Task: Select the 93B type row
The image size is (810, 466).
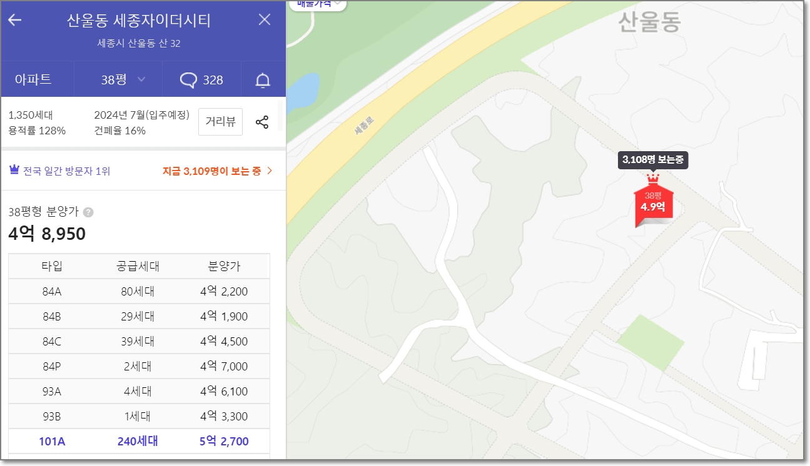Action: [139, 416]
